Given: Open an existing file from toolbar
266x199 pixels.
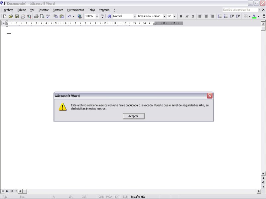Looking at the screenshot, I should pyautogui.click(x=11, y=16).
